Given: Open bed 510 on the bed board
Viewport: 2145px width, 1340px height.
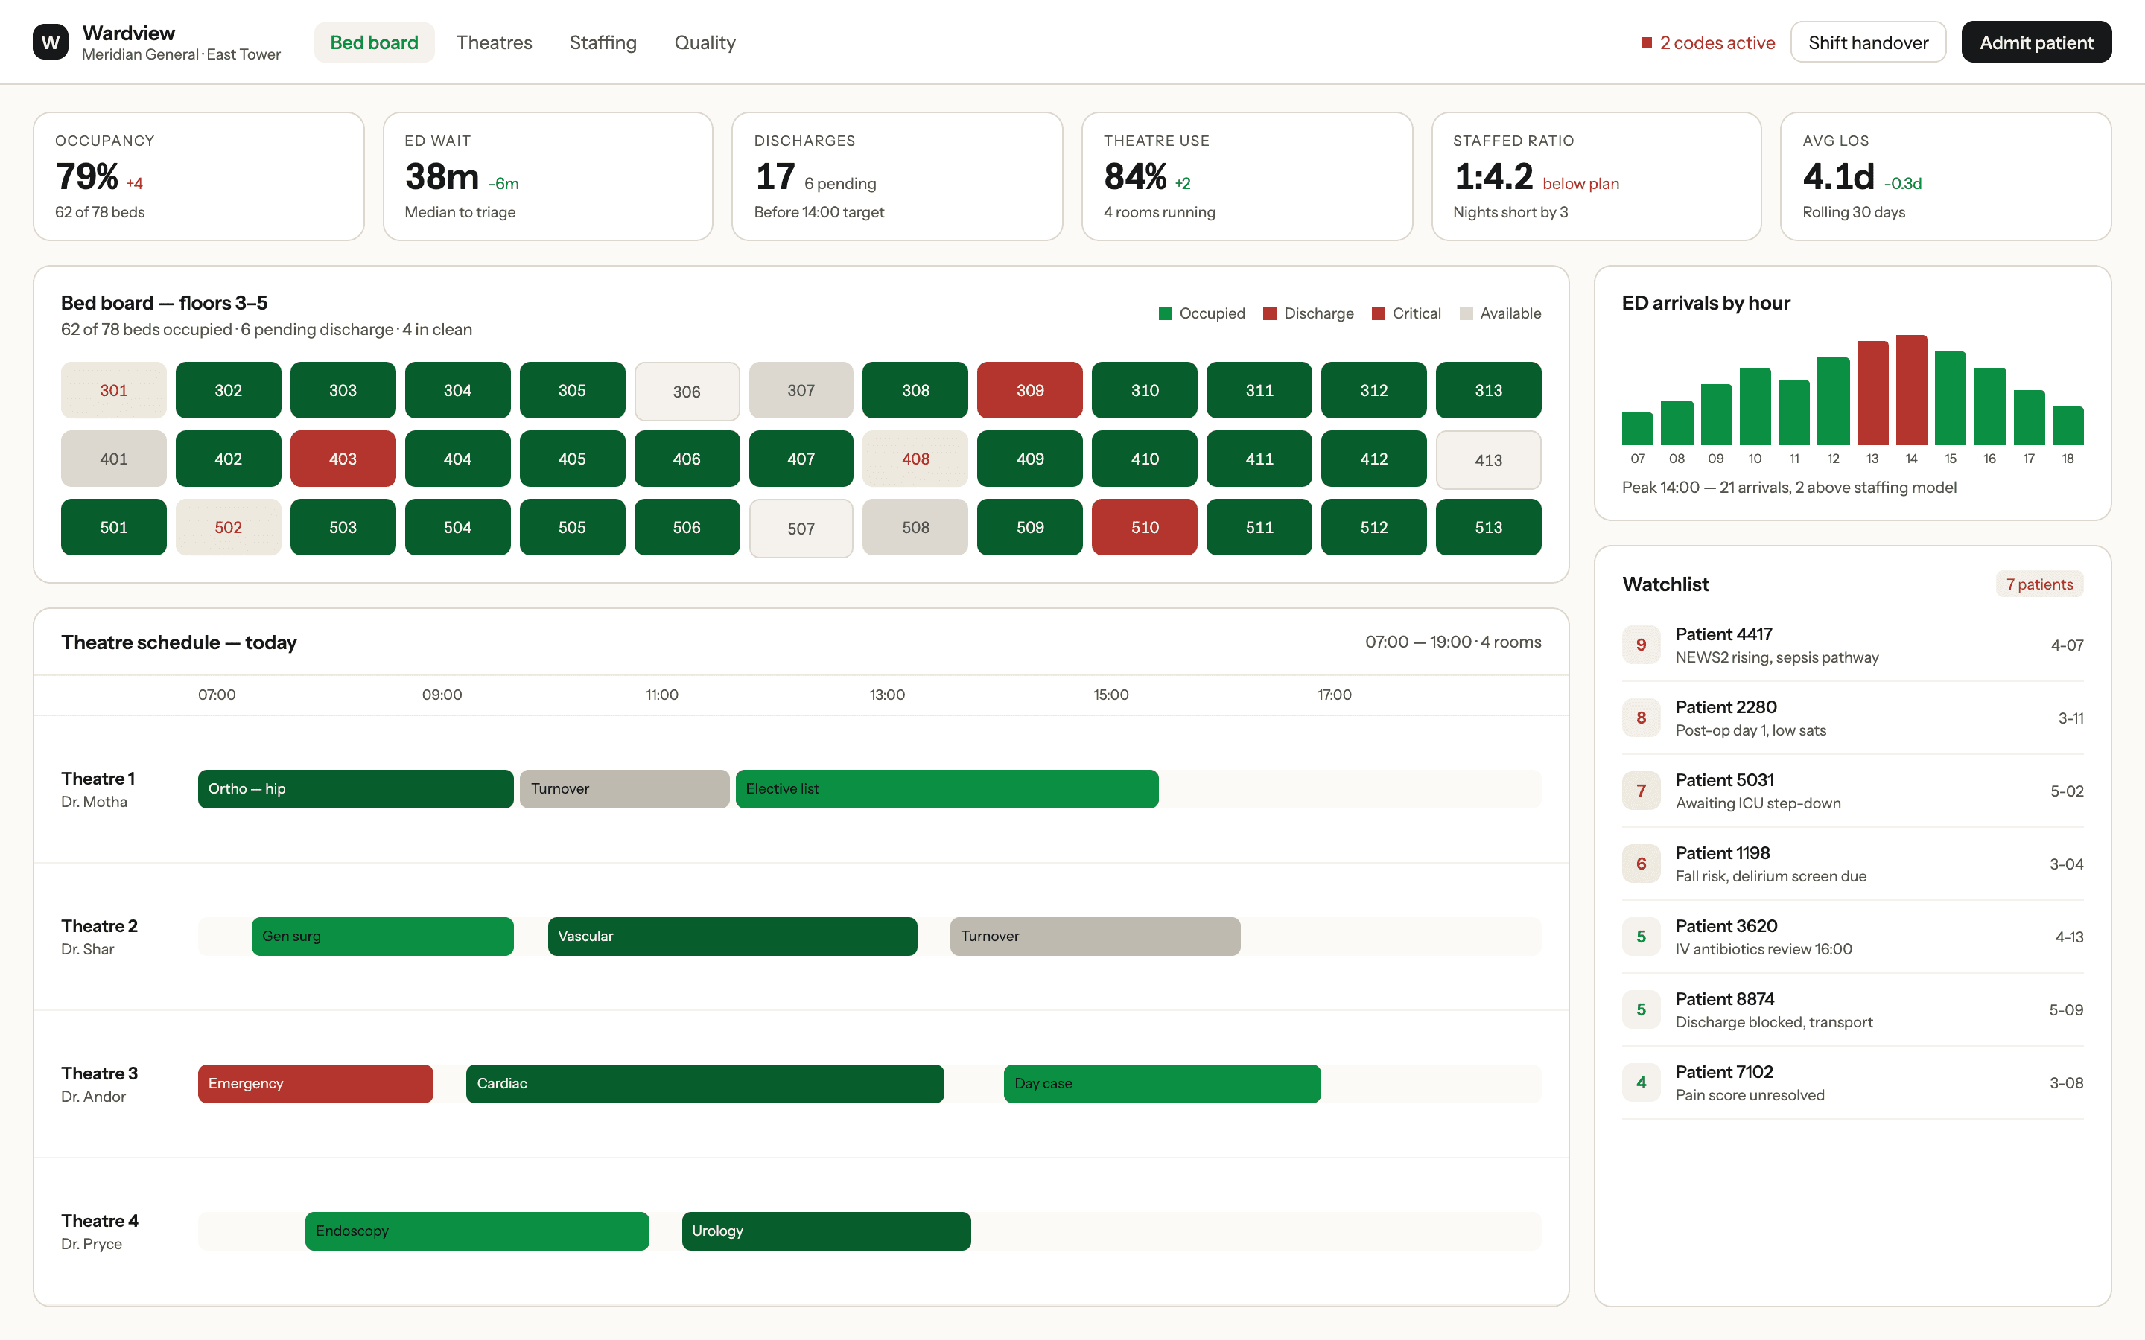Looking at the screenshot, I should click(1144, 527).
